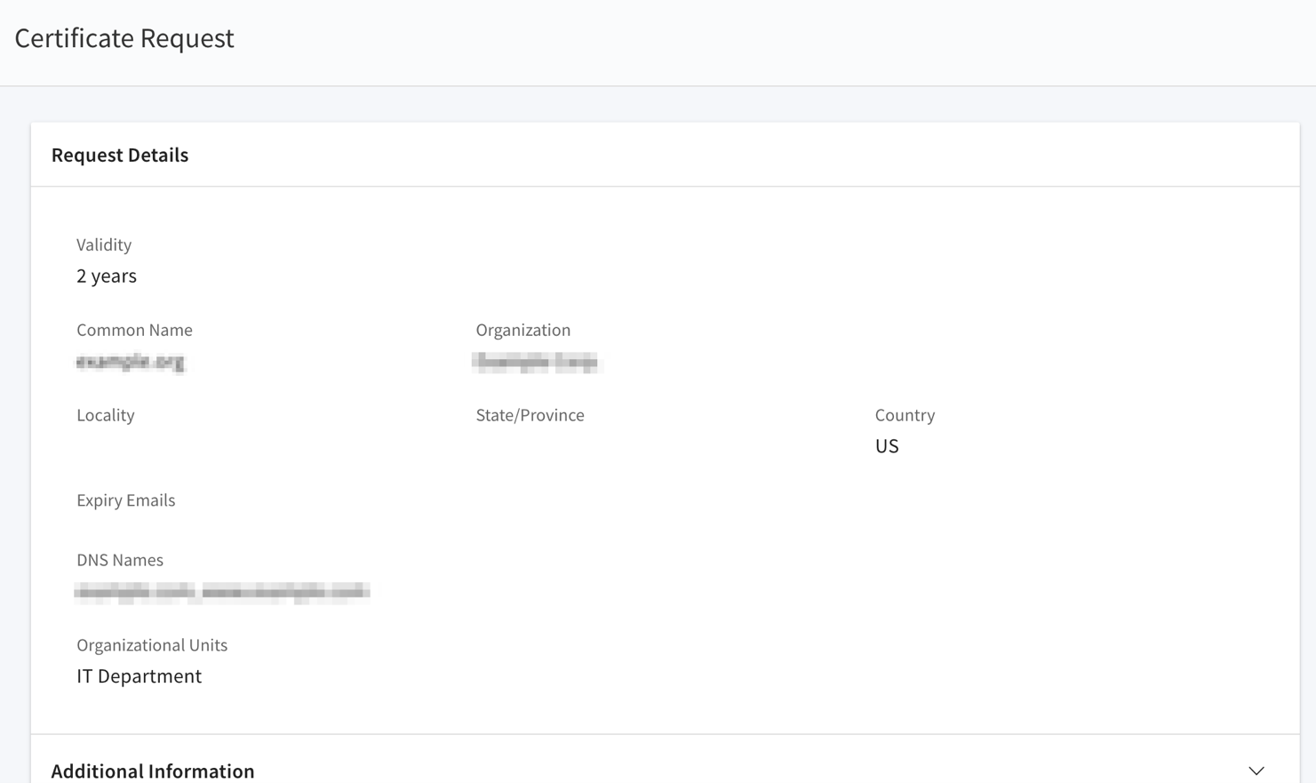Viewport: 1316px width, 783px height.
Task: Click the Certificate Request page title
Action: [124, 38]
